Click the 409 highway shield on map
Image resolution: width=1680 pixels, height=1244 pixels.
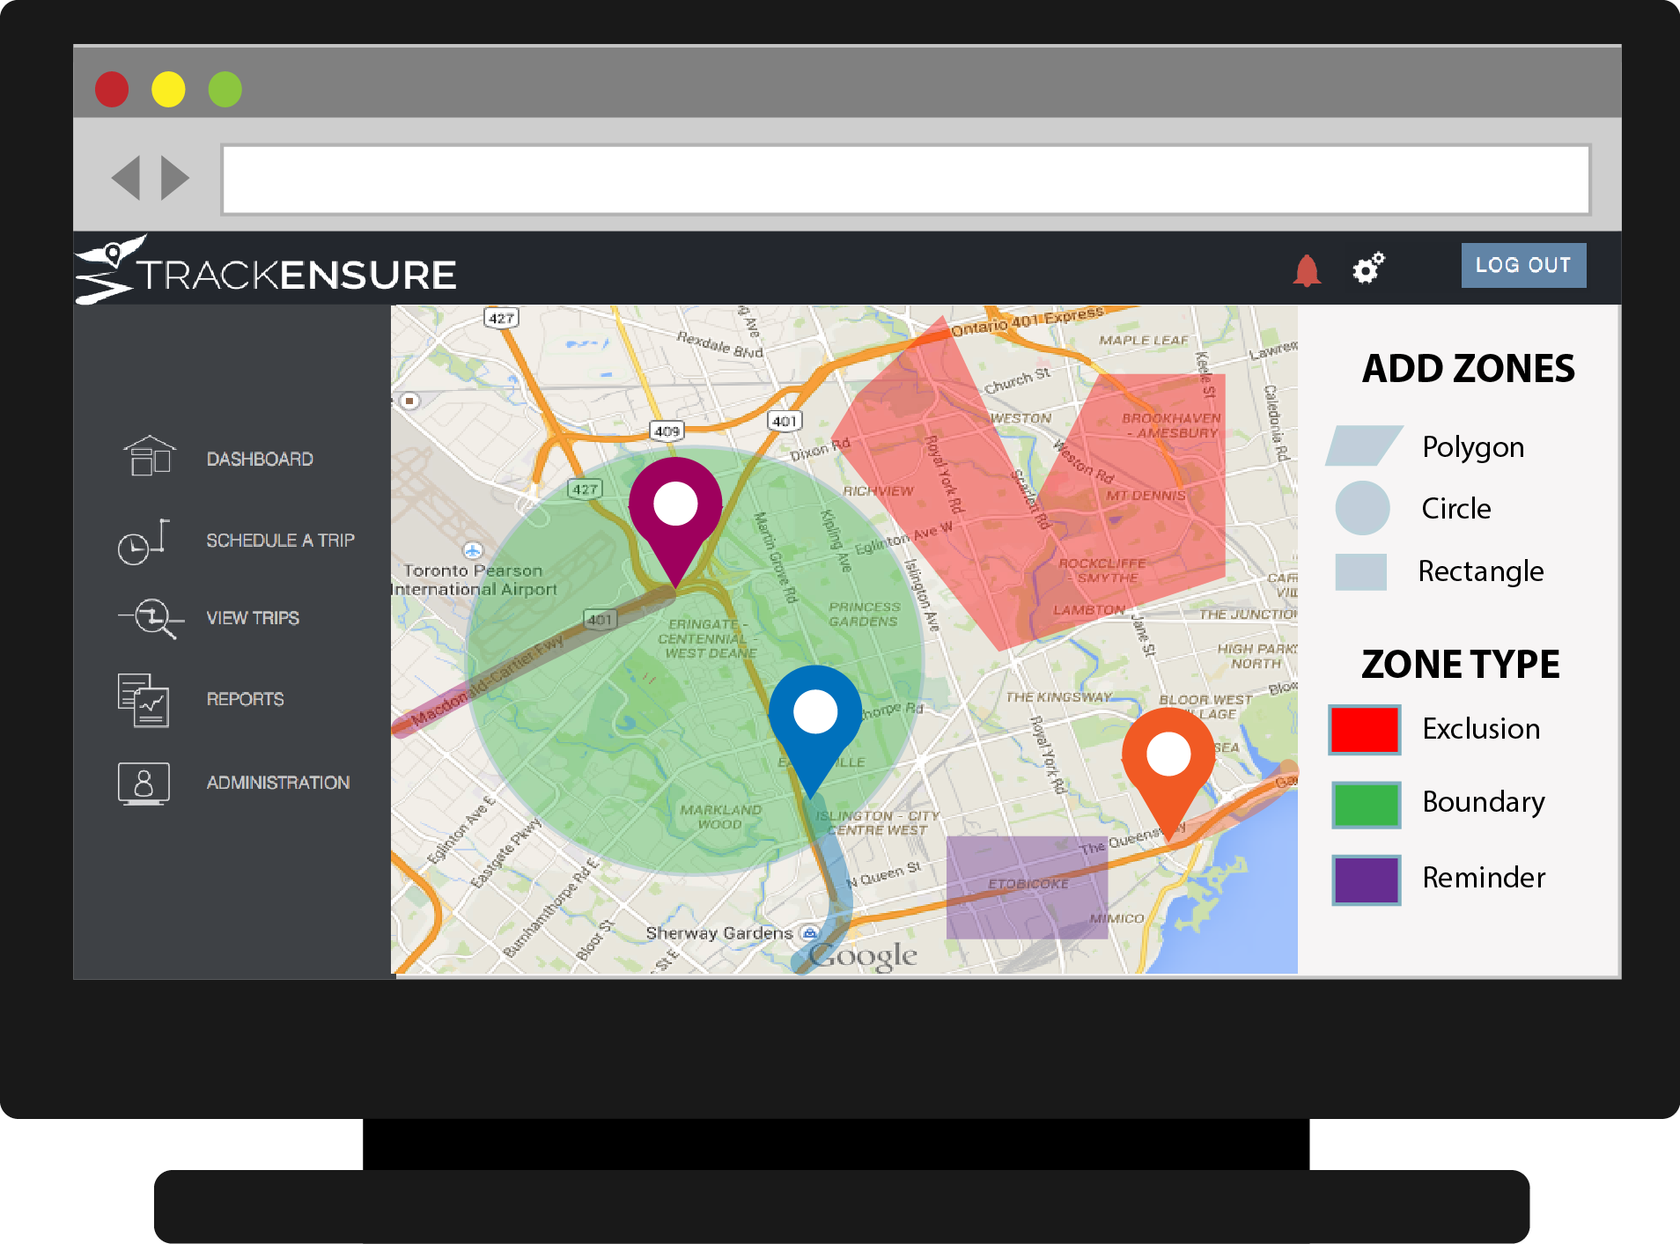(667, 431)
